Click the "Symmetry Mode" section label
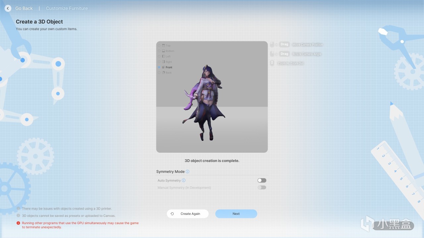424x238 pixels. pos(170,172)
